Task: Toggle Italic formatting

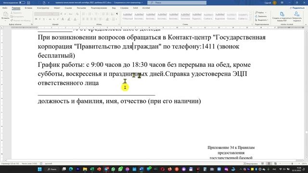Action: (39, 19)
